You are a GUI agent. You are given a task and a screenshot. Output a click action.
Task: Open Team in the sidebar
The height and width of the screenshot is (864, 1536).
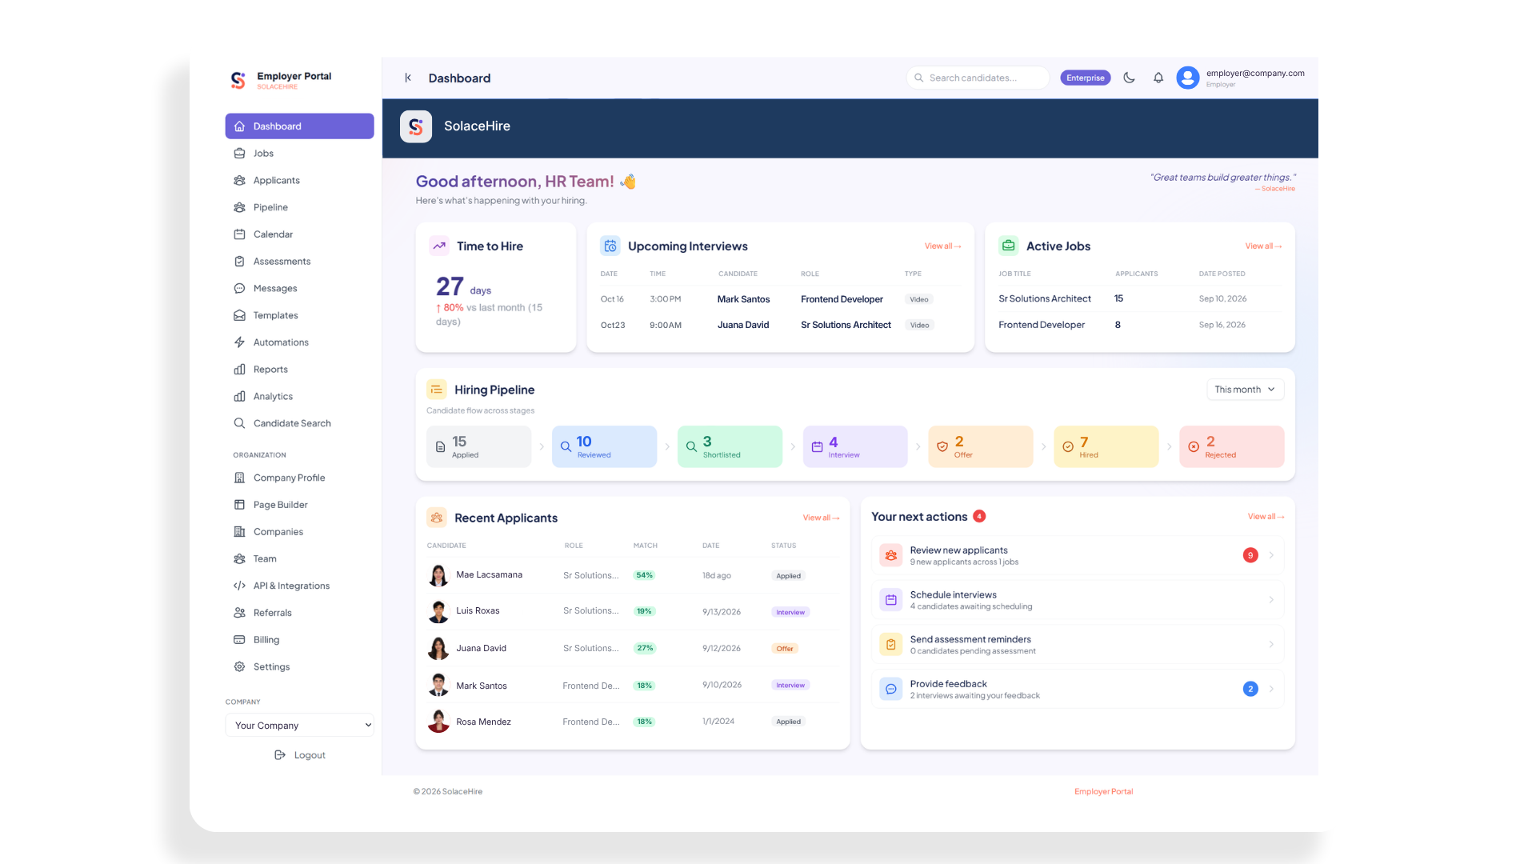tap(299, 559)
